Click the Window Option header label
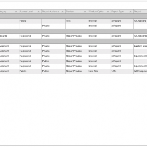This screenshot has width=147, height=147. pos(96,11)
